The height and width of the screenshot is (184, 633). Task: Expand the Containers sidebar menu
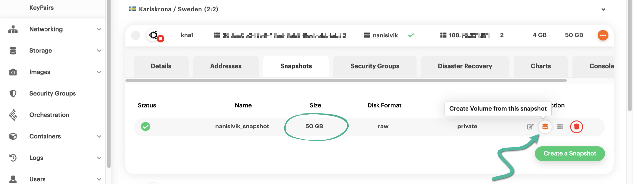pos(99,136)
